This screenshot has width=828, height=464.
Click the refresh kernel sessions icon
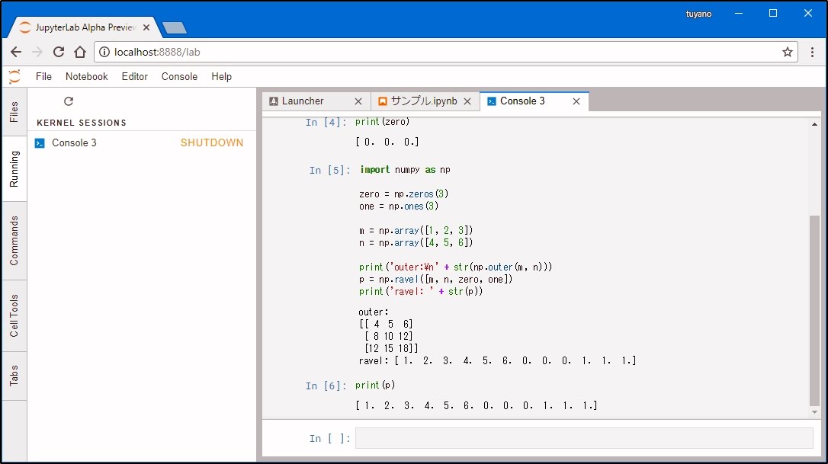tap(69, 101)
